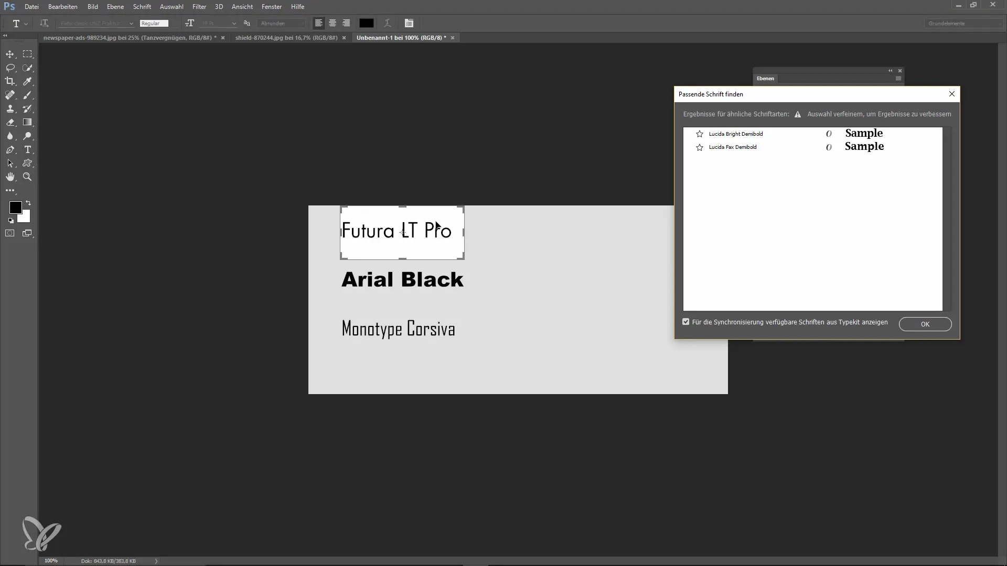
Task: Select the Lucida Bright Demibold font result
Action: [x=812, y=134]
